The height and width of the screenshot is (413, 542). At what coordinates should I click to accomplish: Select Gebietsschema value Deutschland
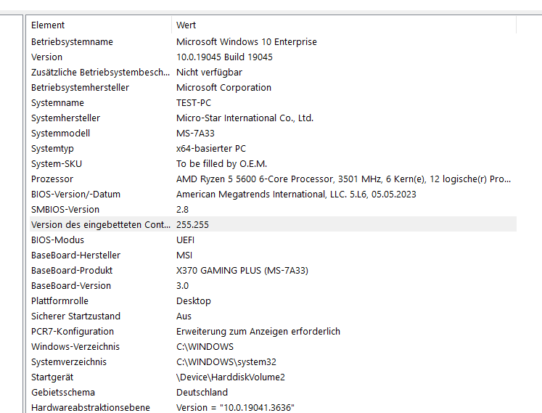pos(202,392)
